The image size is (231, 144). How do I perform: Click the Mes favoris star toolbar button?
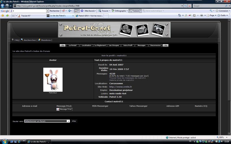[x=88, y=11]
